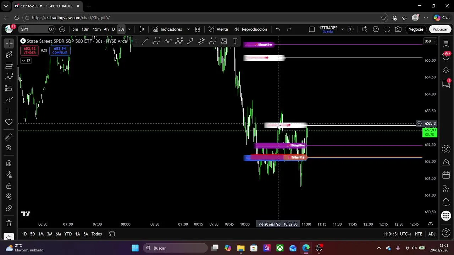The height and width of the screenshot is (255, 454).
Task: Toggle HTE session setting
Action: [x=419, y=234]
